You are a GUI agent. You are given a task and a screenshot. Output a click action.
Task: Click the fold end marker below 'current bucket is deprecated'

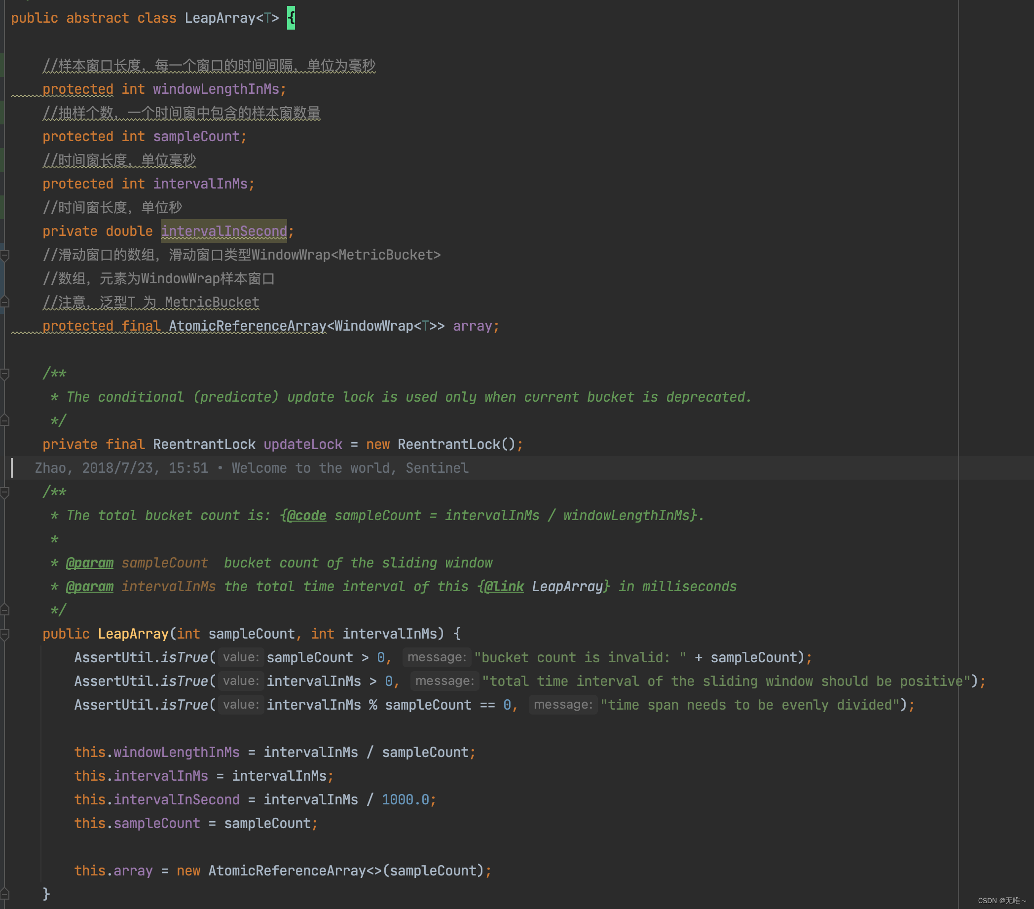[4, 420]
